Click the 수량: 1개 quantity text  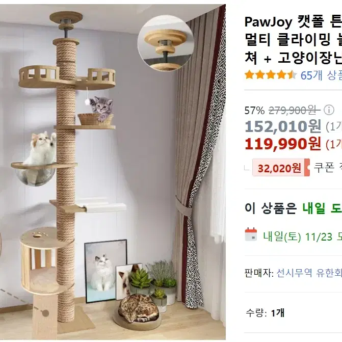tap(265, 313)
